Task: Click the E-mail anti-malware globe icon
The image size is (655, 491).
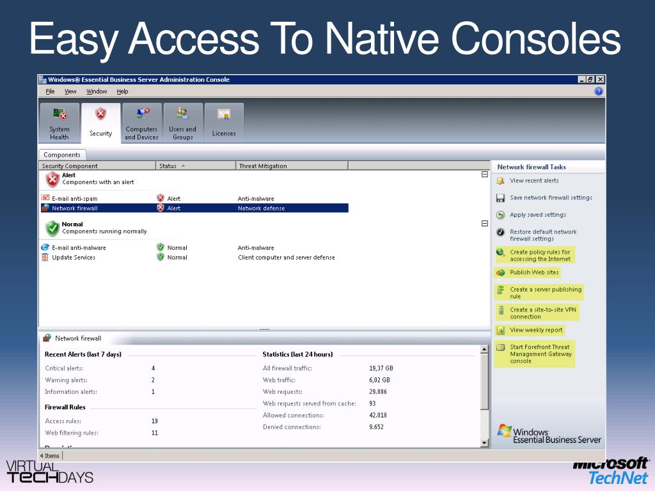Action: tap(45, 247)
